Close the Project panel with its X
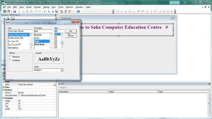This screenshot has width=212, height=119. click(x=55, y=15)
